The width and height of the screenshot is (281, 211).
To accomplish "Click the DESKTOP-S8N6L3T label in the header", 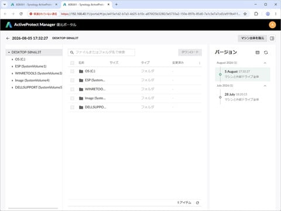I will pos(65,38).
